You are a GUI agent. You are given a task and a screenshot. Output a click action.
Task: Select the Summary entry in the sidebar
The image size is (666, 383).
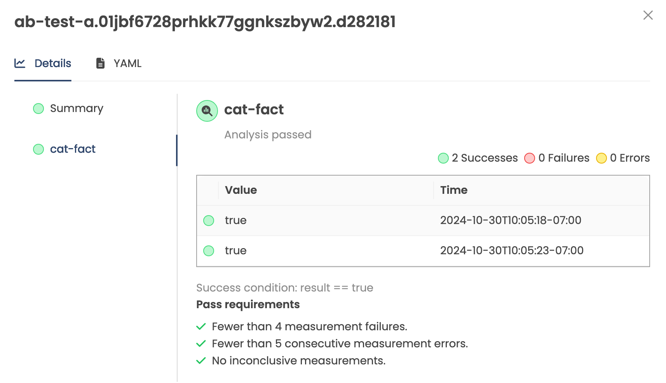[x=77, y=109]
